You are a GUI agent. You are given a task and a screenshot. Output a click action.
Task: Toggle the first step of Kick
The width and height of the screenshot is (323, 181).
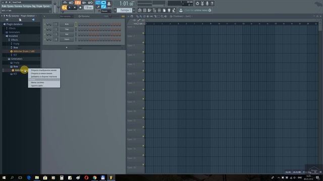pos(79,25)
